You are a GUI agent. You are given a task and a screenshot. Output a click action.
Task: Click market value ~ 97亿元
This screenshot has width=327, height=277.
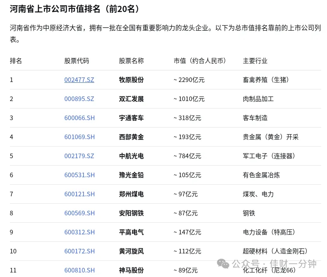coord(185,194)
